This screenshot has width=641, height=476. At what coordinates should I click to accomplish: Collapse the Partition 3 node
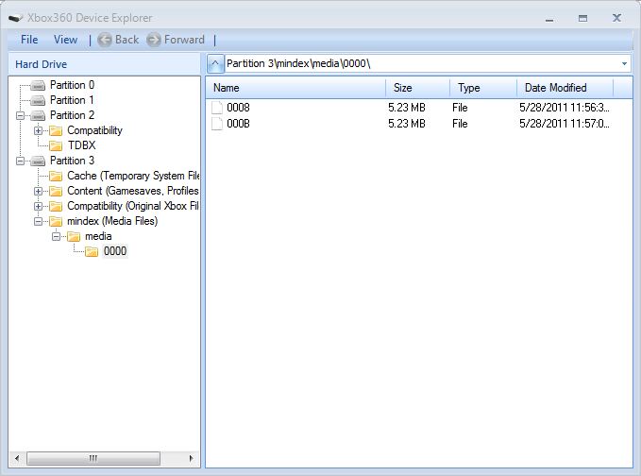[20, 161]
